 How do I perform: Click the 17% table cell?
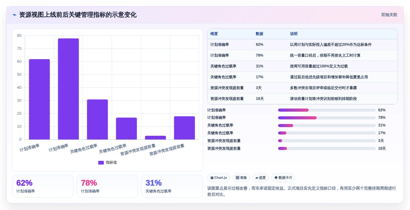260,77
